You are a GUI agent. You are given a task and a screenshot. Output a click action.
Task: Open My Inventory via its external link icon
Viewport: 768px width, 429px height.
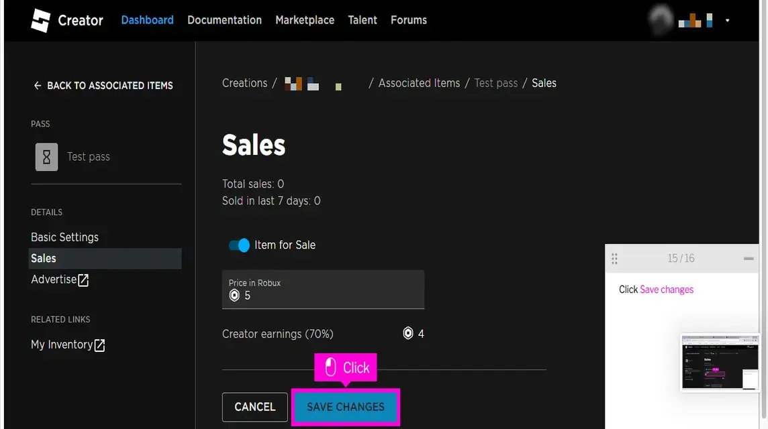99,345
